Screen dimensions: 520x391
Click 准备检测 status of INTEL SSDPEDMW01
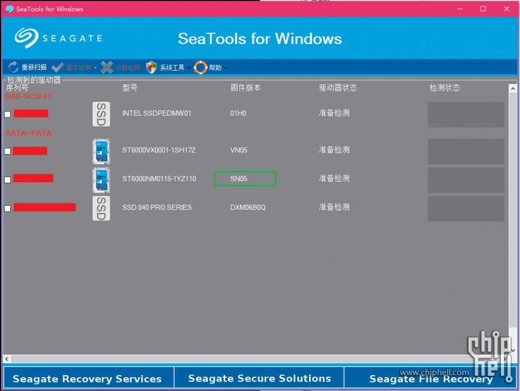pyautogui.click(x=334, y=113)
